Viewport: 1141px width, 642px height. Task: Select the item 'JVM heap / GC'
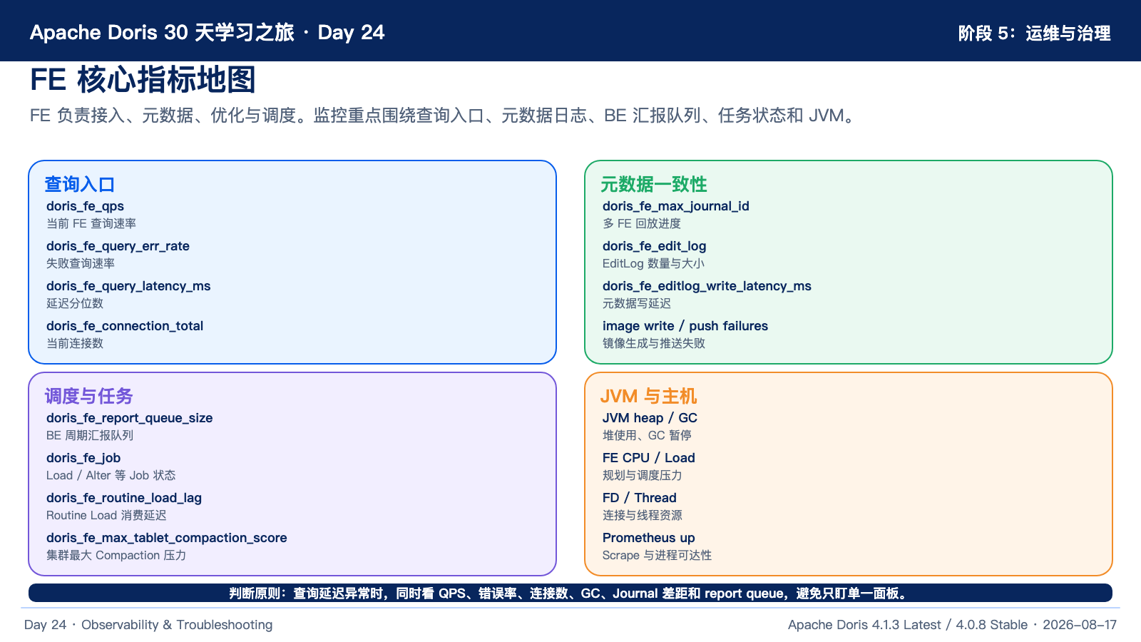point(650,418)
